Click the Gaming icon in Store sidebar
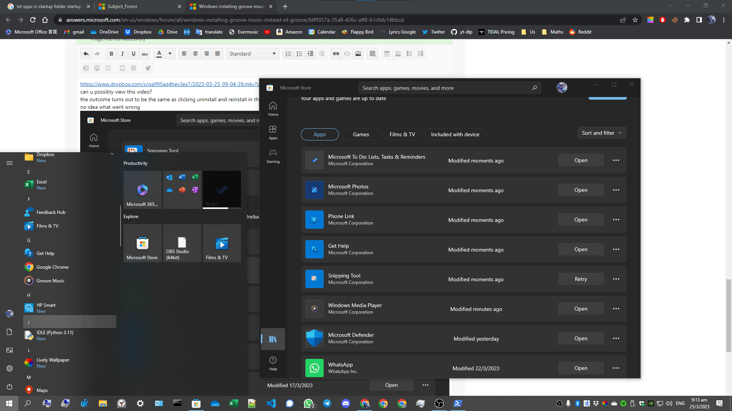 click(273, 156)
